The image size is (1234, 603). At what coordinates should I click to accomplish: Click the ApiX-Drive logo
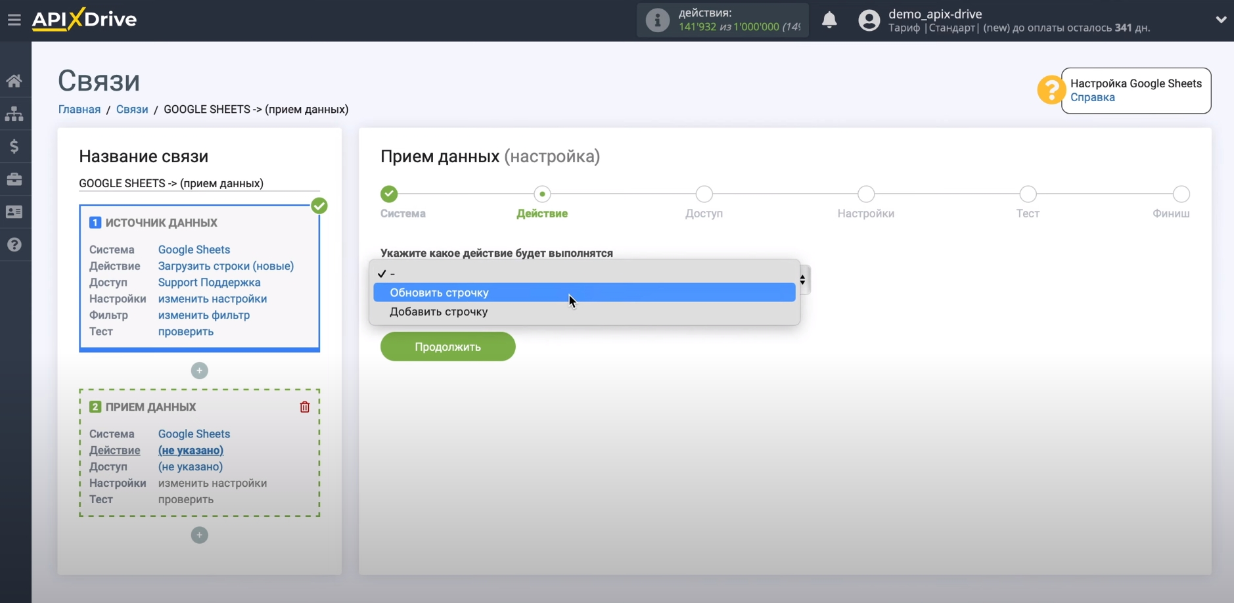tap(84, 19)
